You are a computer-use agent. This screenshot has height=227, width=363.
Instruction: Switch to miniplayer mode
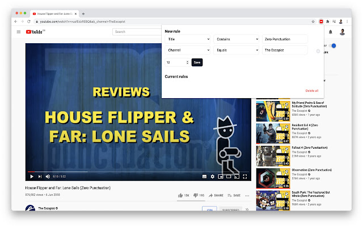point(221,176)
